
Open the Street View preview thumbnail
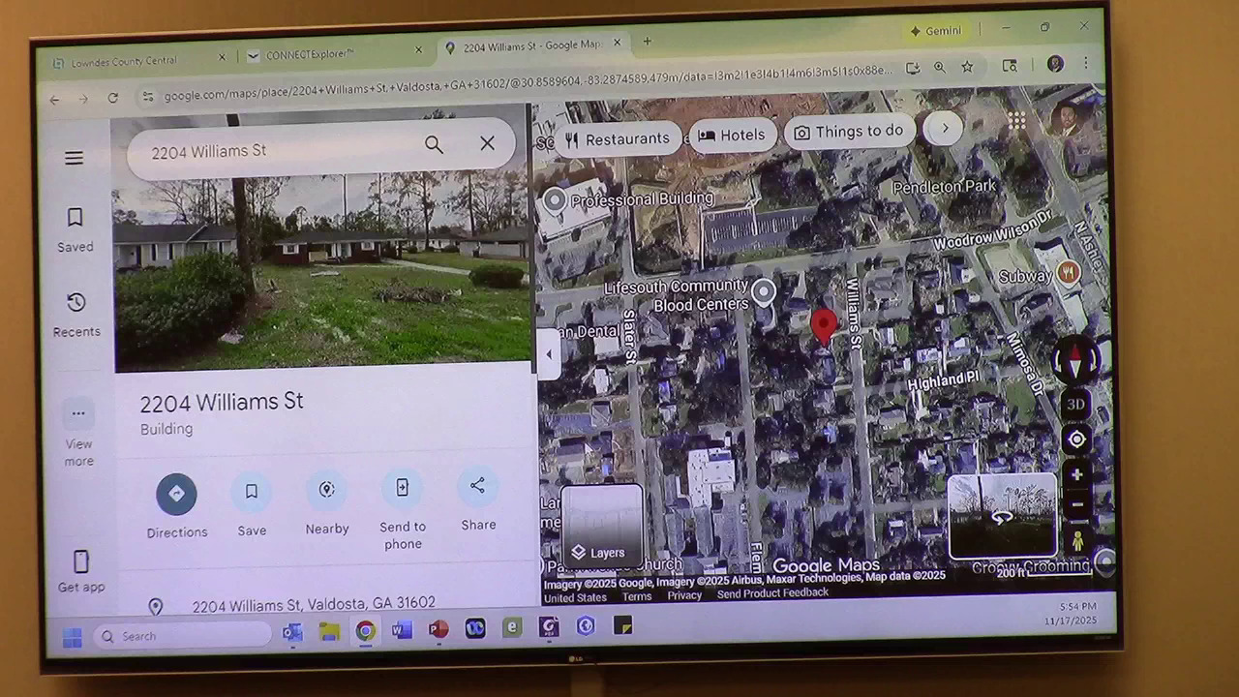pyautogui.click(x=1002, y=516)
